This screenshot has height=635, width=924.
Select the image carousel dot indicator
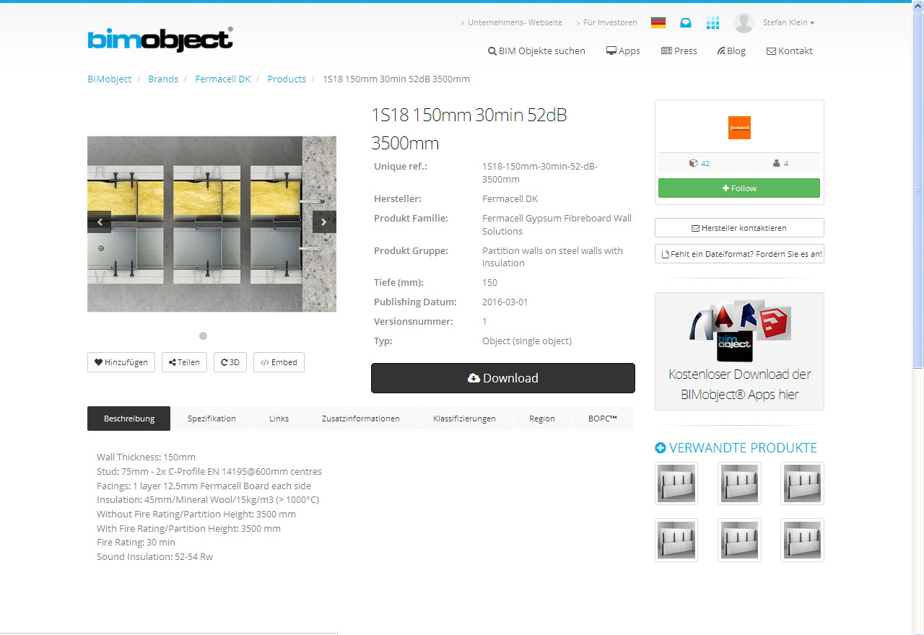[x=203, y=336]
